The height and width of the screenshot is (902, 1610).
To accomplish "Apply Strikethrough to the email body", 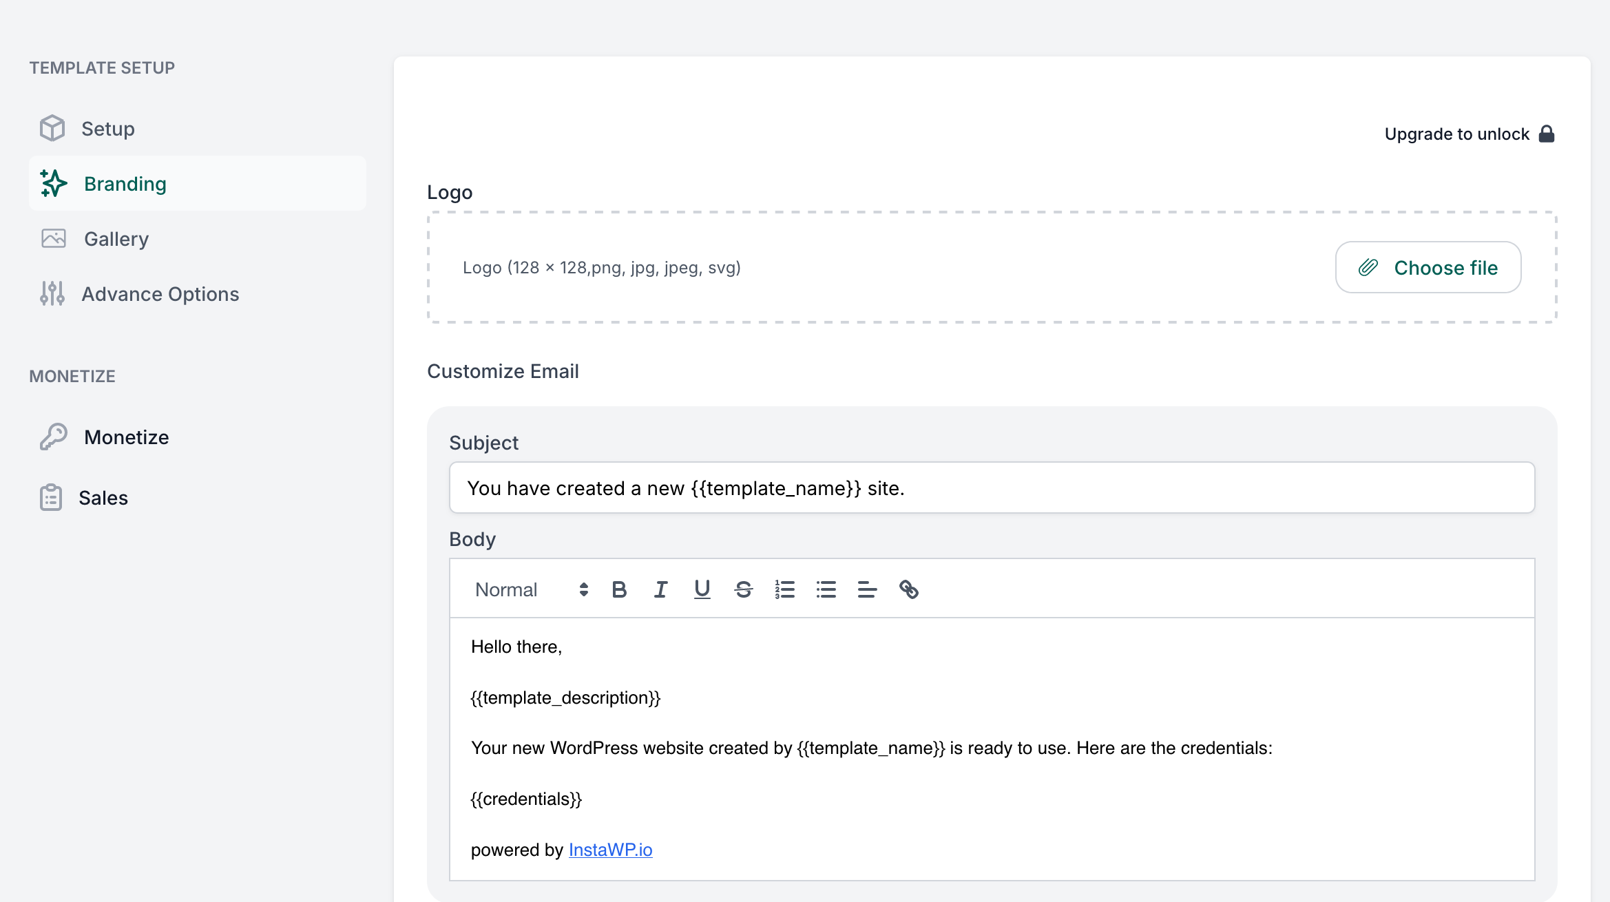I will click(x=742, y=589).
